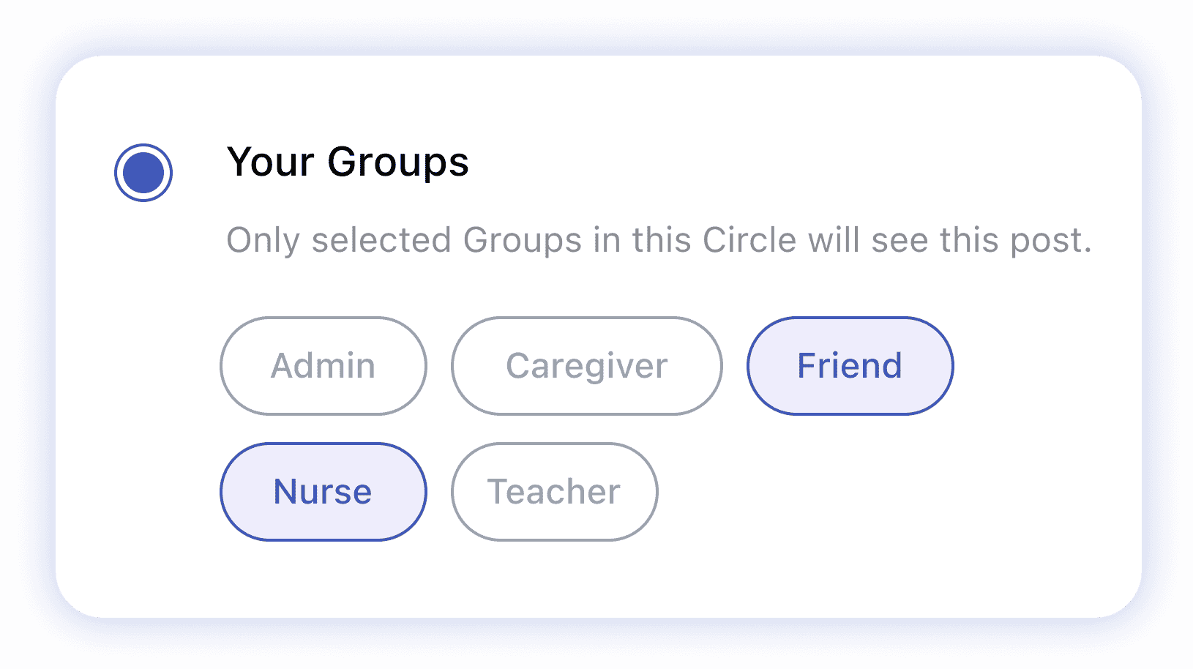Choose Admin as a post audience
The image size is (1193, 669).
click(x=323, y=366)
